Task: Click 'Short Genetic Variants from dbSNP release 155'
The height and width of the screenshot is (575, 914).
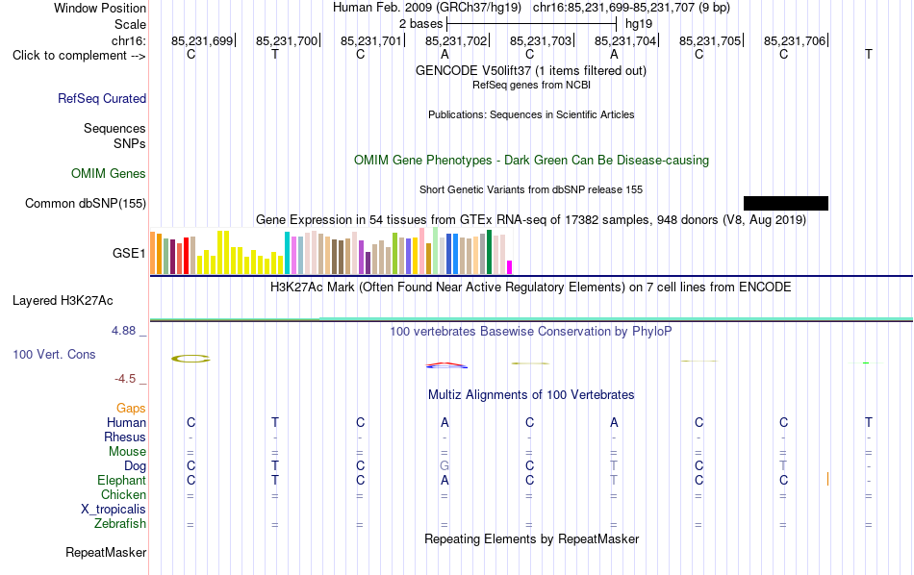Action: click(x=531, y=190)
